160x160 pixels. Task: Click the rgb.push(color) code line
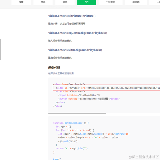[x=68, y=141]
